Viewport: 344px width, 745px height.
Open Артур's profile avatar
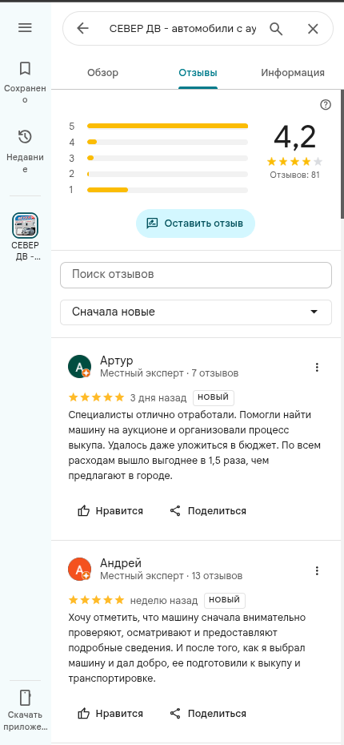pyautogui.click(x=80, y=366)
